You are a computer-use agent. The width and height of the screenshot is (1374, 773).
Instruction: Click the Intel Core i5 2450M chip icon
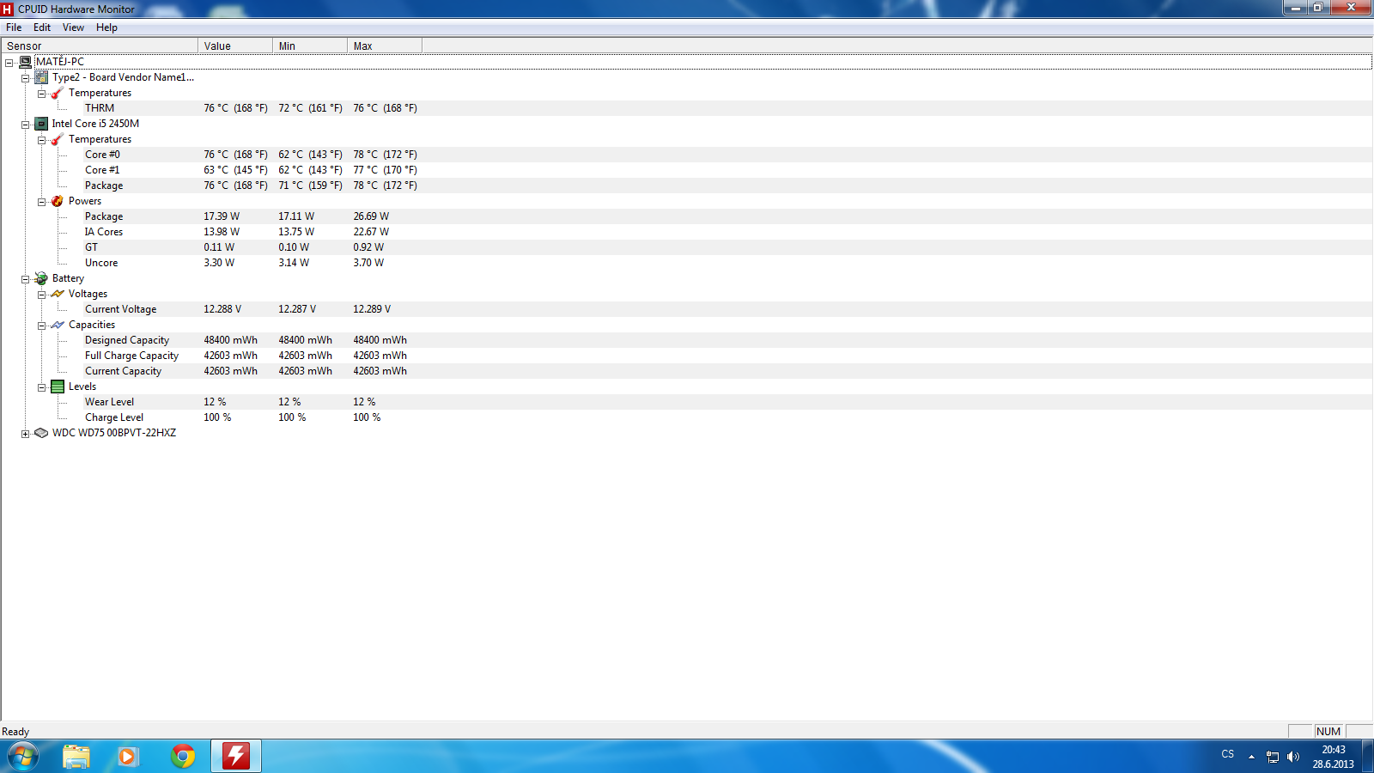[x=41, y=124]
